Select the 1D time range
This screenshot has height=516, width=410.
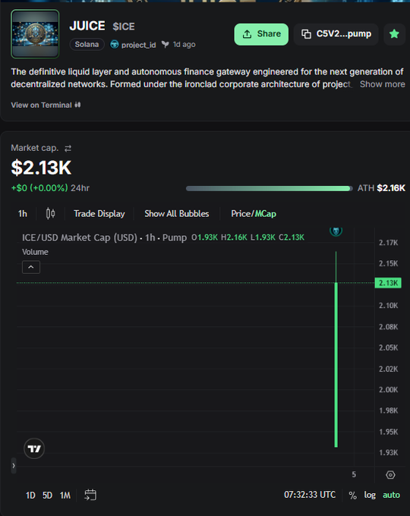pyautogui.click(x=30, y=496)
